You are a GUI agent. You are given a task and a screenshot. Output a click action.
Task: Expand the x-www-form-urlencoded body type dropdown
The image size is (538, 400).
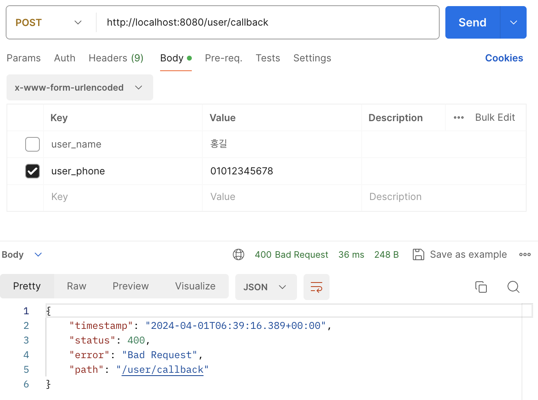pyautogui.click(x=80, y=87)
